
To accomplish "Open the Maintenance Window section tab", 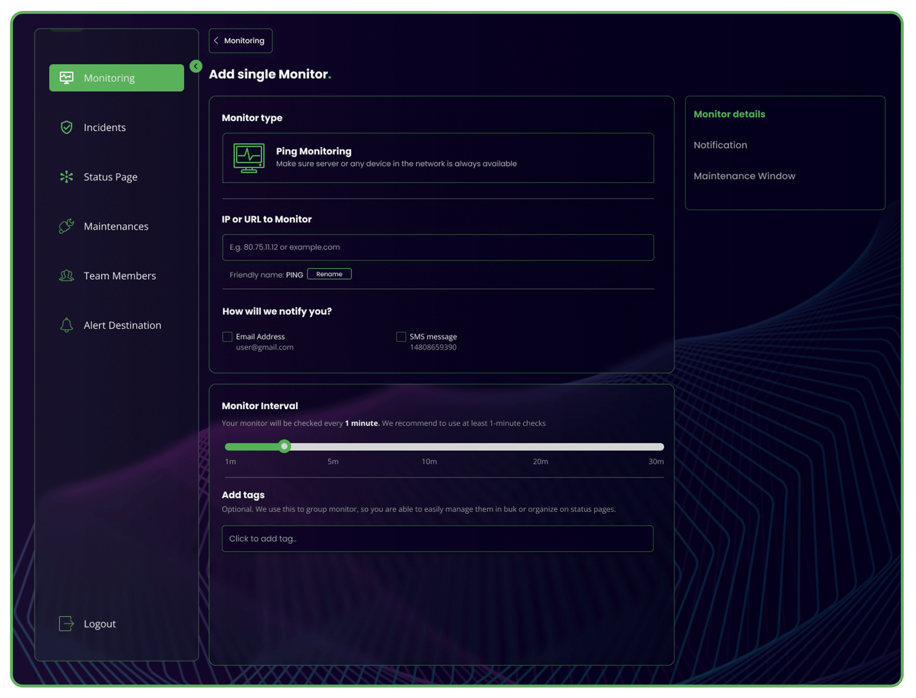I will pos(744,176).
